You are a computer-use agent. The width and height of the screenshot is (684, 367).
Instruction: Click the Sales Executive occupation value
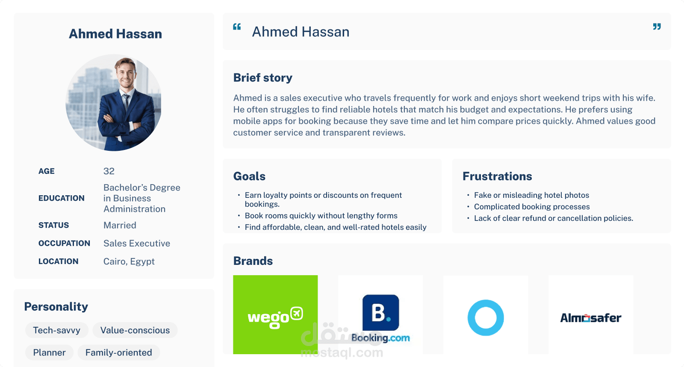(x=137, y=244)
